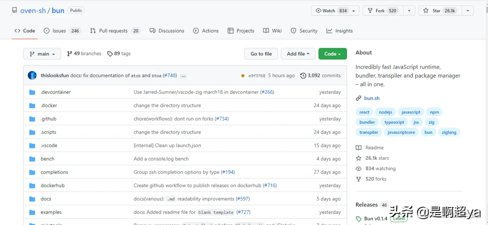Select the npm topic tag

(x=434, y=112)
